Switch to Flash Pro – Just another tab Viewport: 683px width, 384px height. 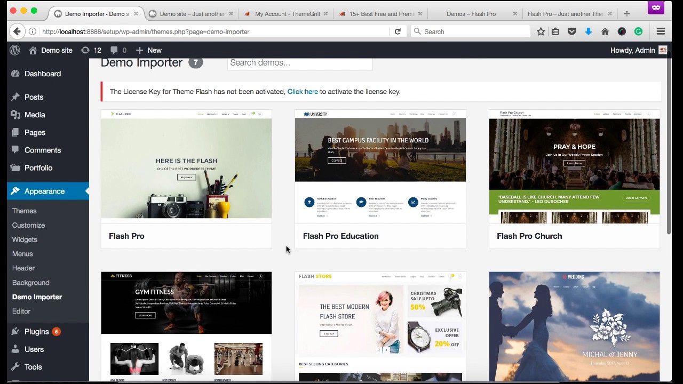(x=566, y=14)
